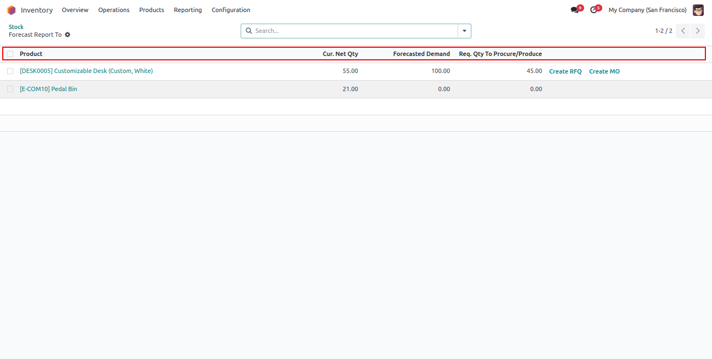Open the Products menu

click(x=152, y=10)
